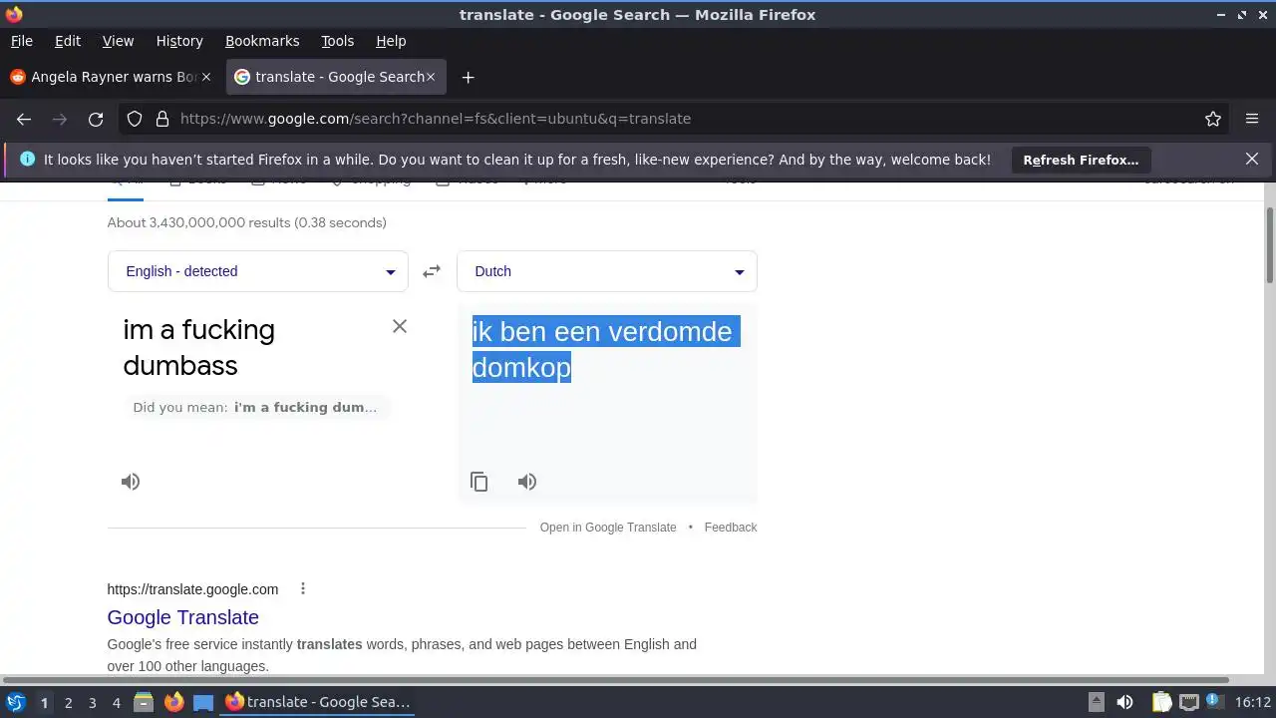
Task: Close the Angela Rayner tab
Action: [x=207, y=77]
